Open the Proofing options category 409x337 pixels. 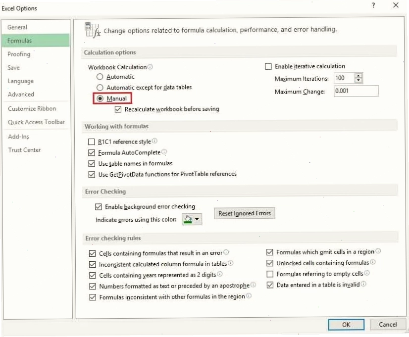(36, 54)
